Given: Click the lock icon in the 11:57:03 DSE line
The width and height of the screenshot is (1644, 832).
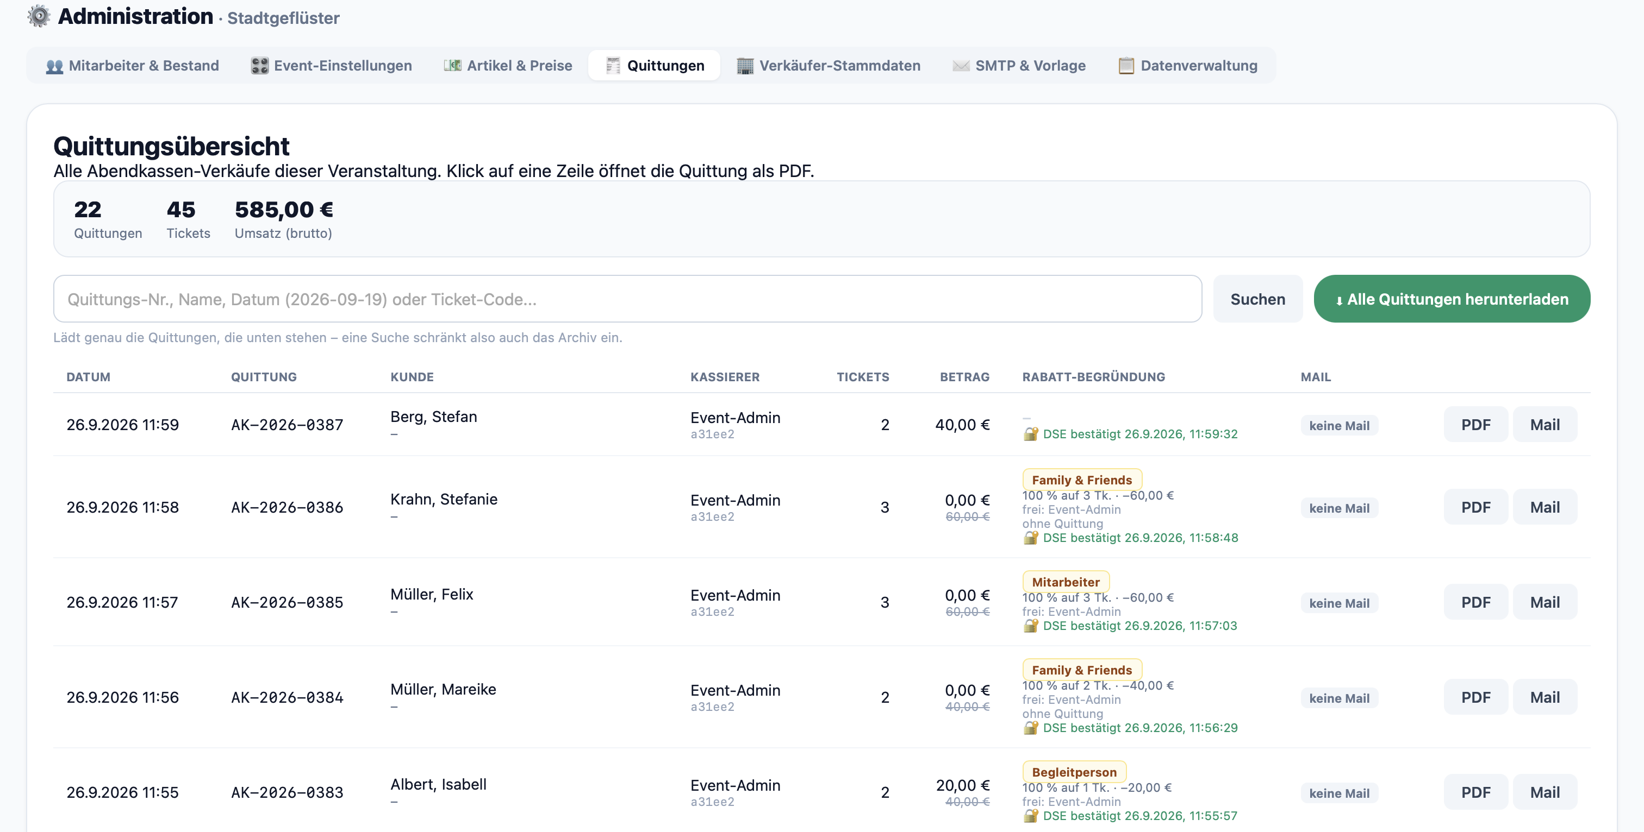Looking at the screenshot, I should click(x=1031, y=626).
